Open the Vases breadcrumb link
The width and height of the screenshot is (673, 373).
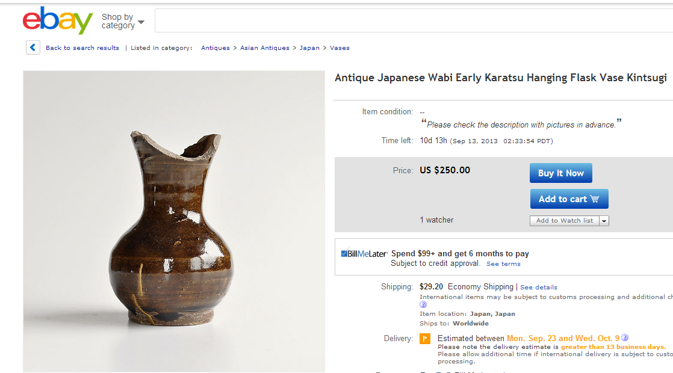coord(340,48)
